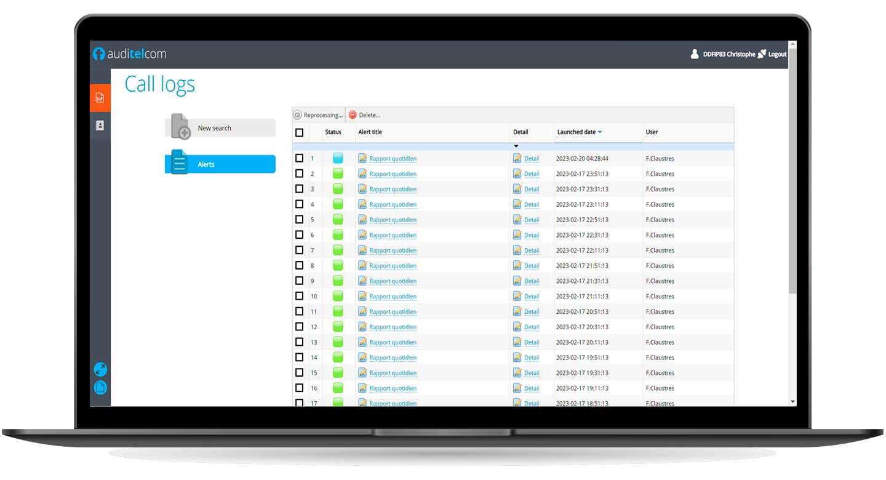Sort by Launched date column arrow
The width and height of the screenshot is (886, 480).
point(600,132)
